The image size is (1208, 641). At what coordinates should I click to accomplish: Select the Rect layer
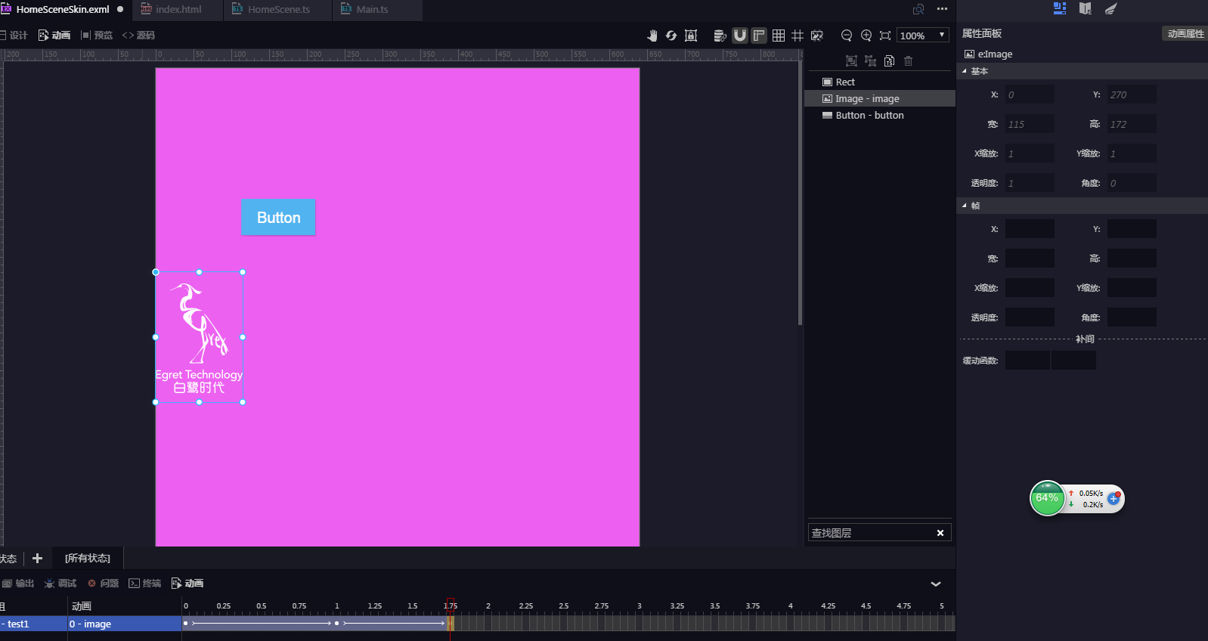pos(880,82)
